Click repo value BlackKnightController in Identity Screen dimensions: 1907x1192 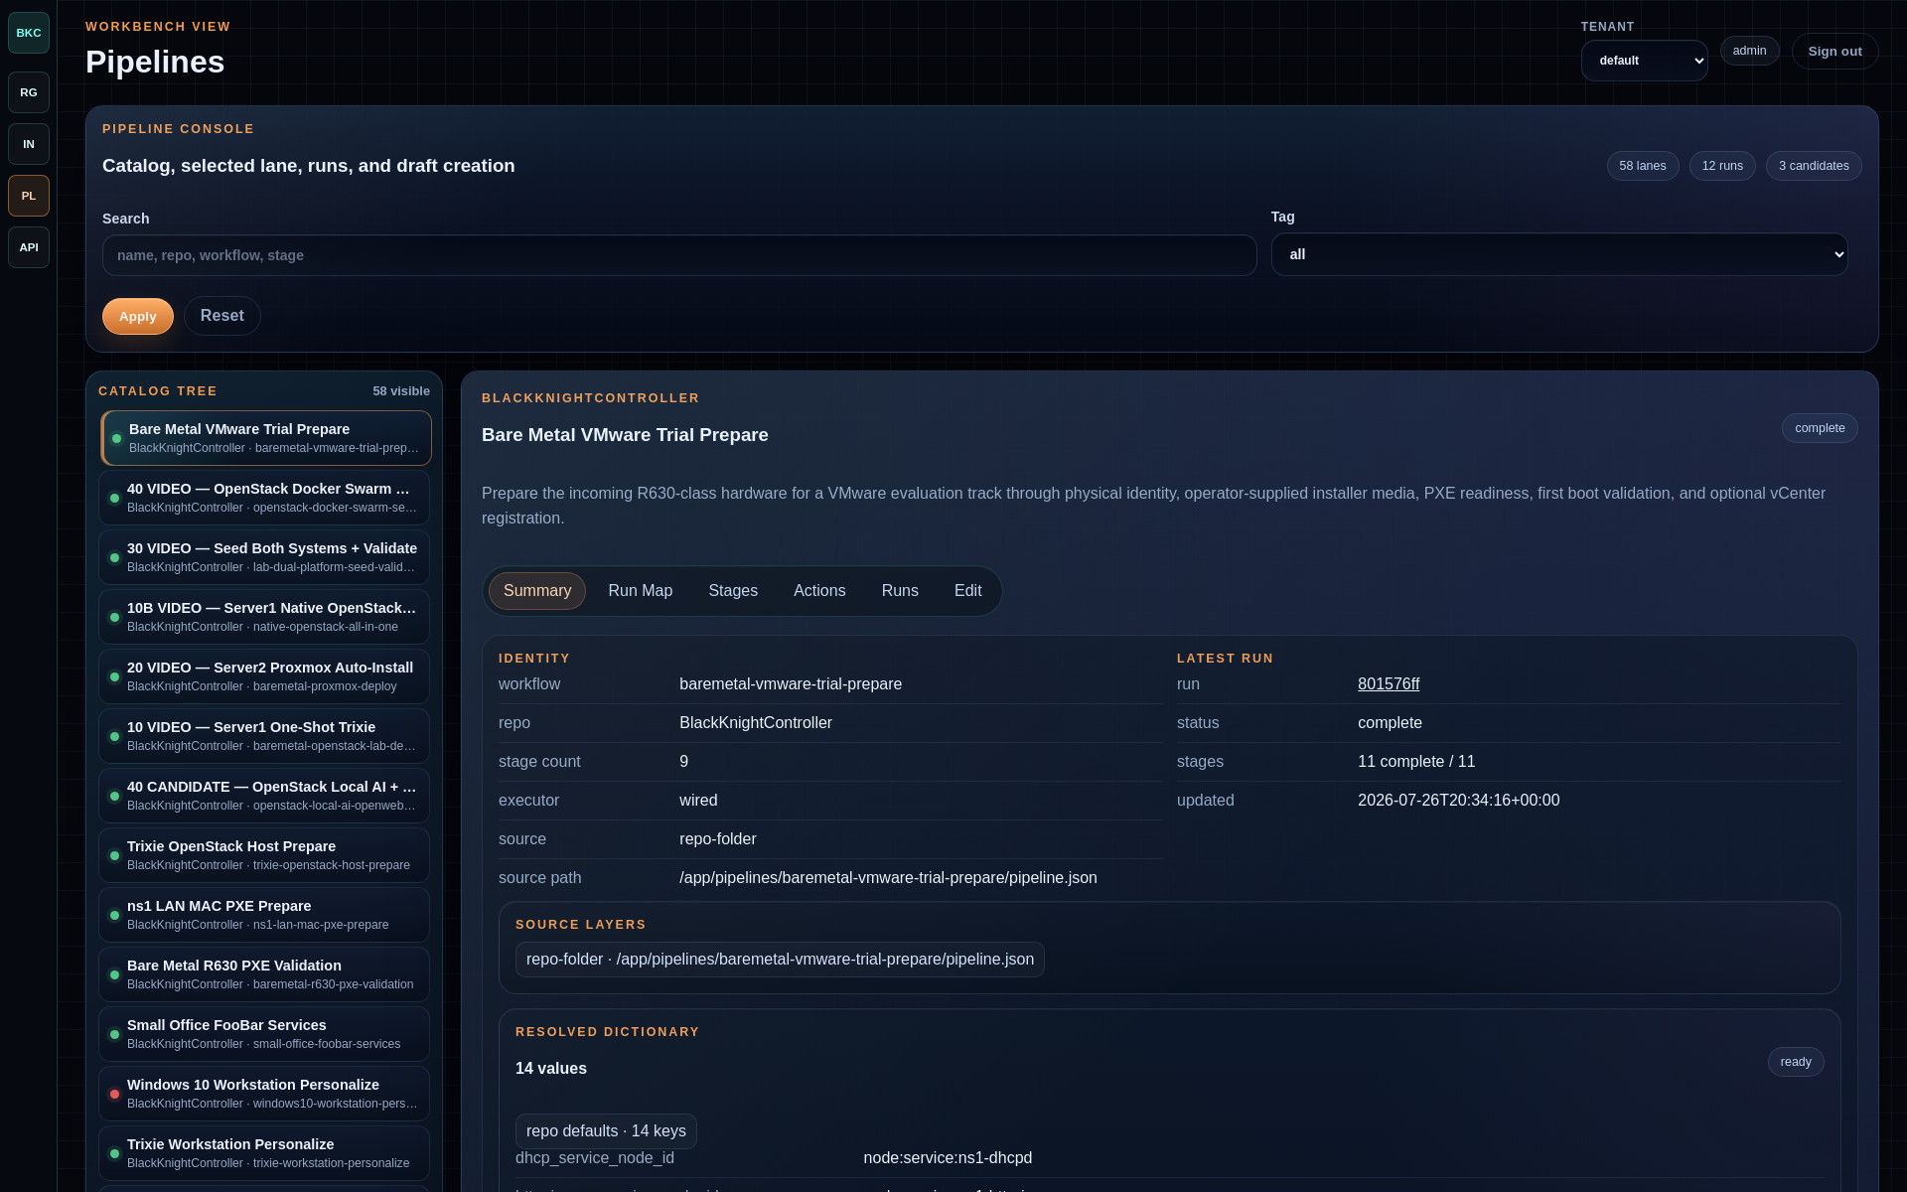756,723
